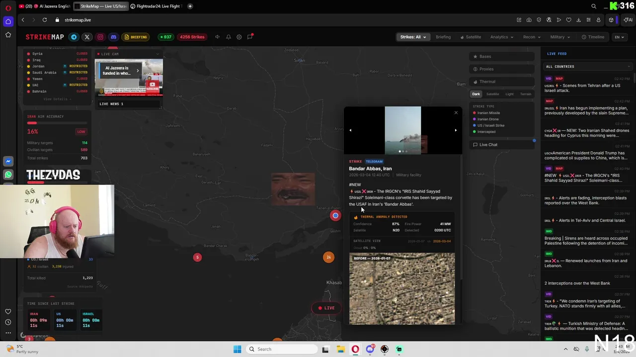
Task: Toggle Iranian Drone strike type filter
Action: pos(485,119)
